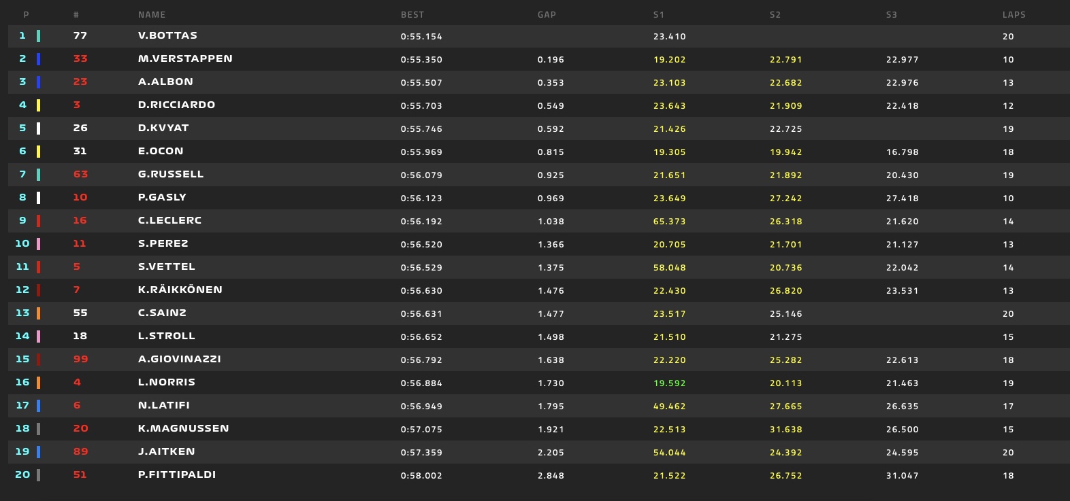Screen dimensions: 1070x501
Task: Click the BEST column header
Action: pyautogui.click(x=412, y=15)
